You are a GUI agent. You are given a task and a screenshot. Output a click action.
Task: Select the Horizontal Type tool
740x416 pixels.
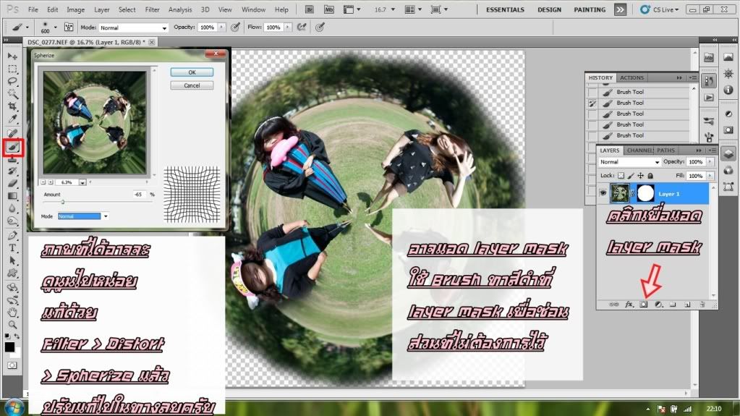[12, 247]
